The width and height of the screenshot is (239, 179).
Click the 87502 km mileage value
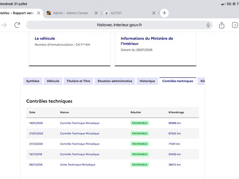(x=175, y=133)
